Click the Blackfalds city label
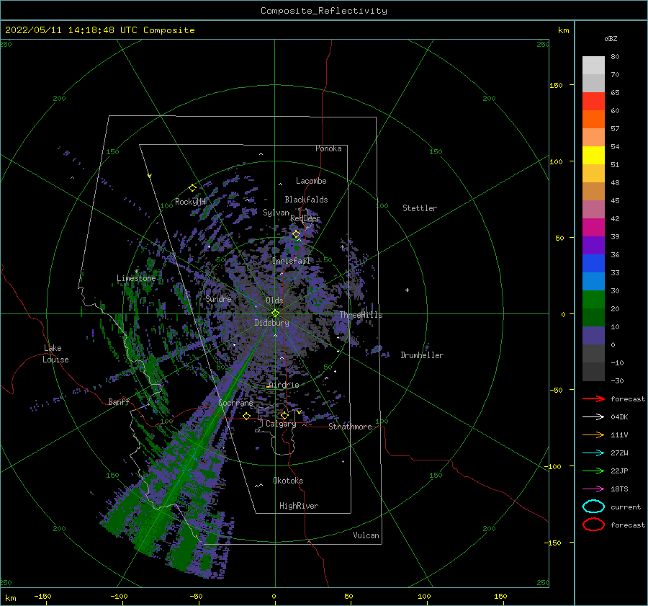 pos(306,200)
